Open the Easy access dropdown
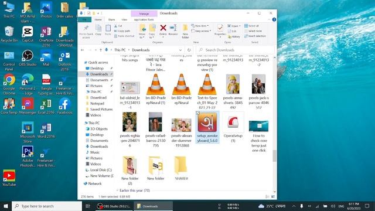Screen dimensions: 375x211 point(201,31)
